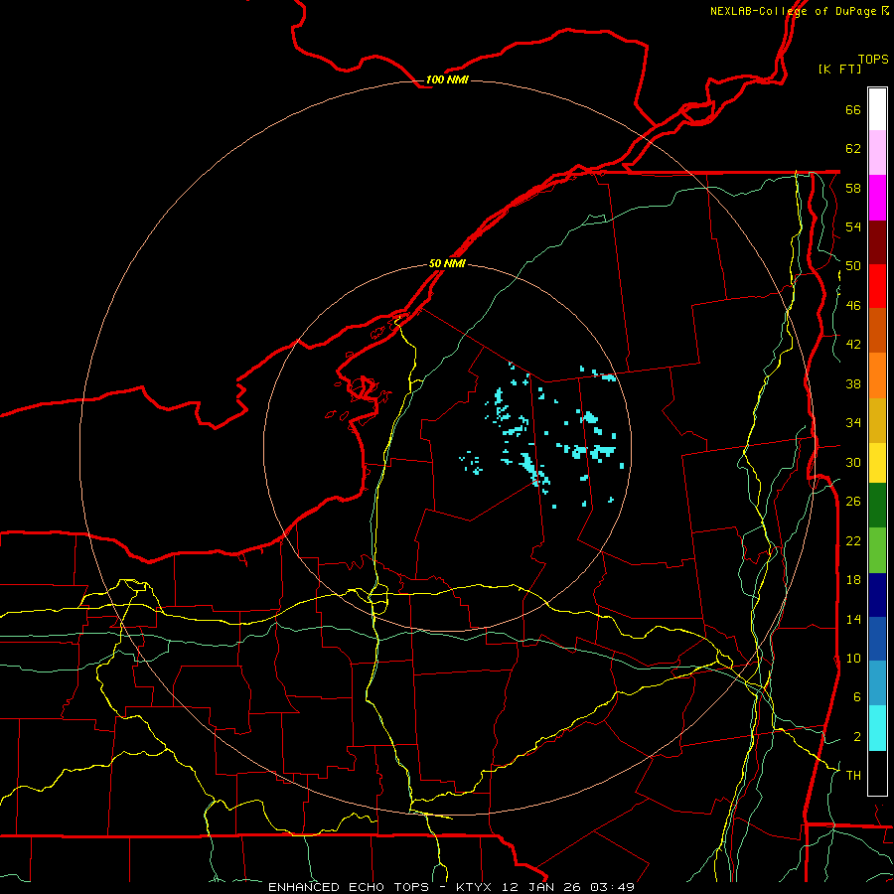The height and width of the screenshot is (894, 894).
Task: Click the TOPS legend title
Action: 873,60
